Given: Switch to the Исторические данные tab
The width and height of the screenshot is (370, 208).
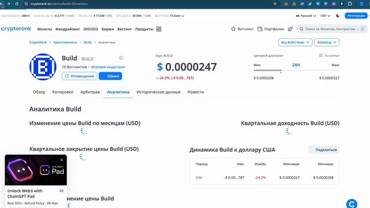Looking at the screenshot, I should point(158,92).
